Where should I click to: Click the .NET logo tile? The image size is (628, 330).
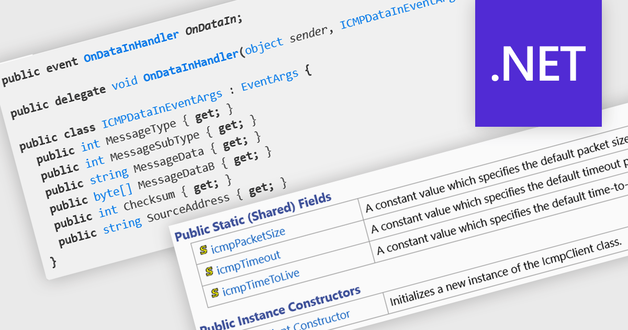click(538, 63)
